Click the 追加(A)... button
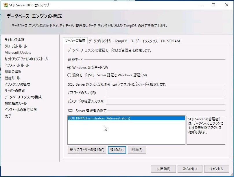This screenshot has width=234, height=177. (x=117, y=150)
